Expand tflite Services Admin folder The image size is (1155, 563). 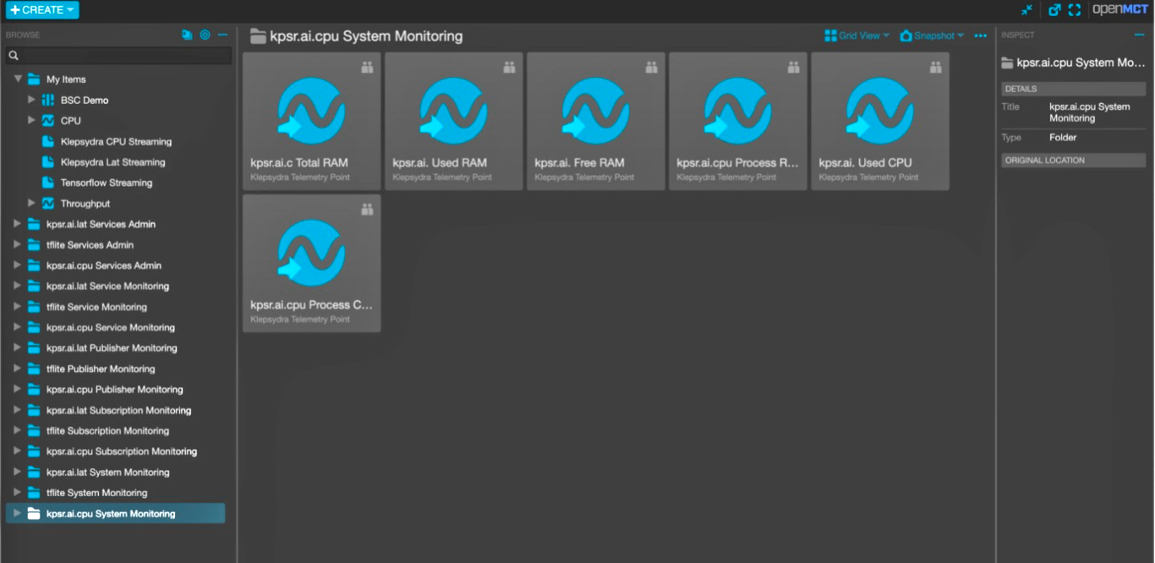pos(17,244)
